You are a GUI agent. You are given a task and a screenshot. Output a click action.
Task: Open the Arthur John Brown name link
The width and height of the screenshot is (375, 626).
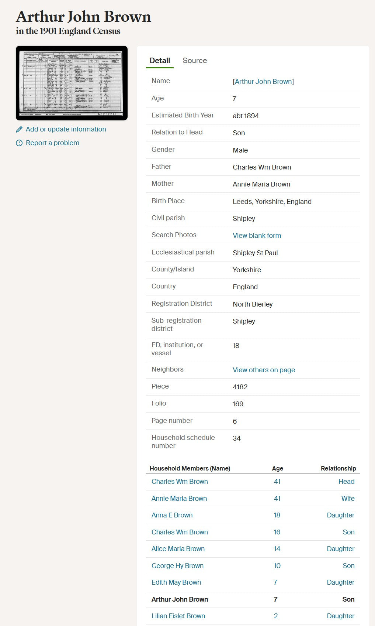[x=263, y=82]
